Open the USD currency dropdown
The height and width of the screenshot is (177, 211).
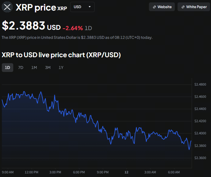tap(82, 7)
